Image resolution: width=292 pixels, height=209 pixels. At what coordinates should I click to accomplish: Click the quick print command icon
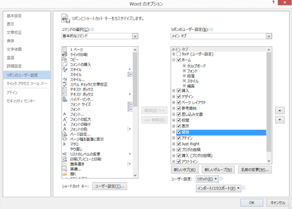(65, 55)
